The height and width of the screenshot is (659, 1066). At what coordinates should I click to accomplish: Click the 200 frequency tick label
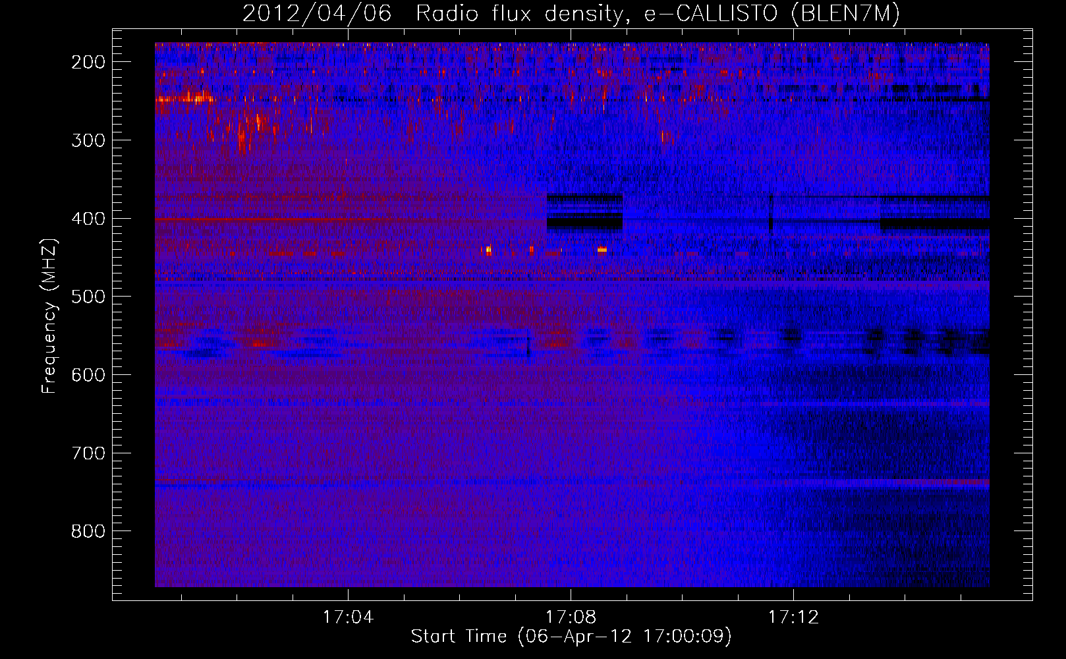pos(88,62)
